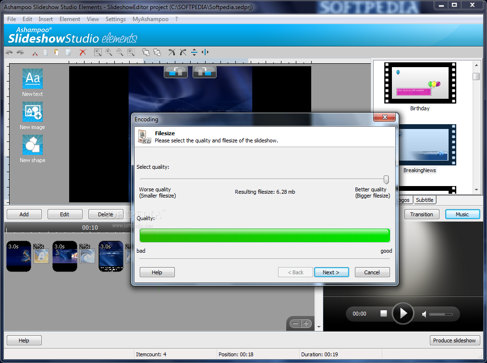Click the redo arrow in toolbar
This screenshot has height=363, width=487.
click(21, 52)
